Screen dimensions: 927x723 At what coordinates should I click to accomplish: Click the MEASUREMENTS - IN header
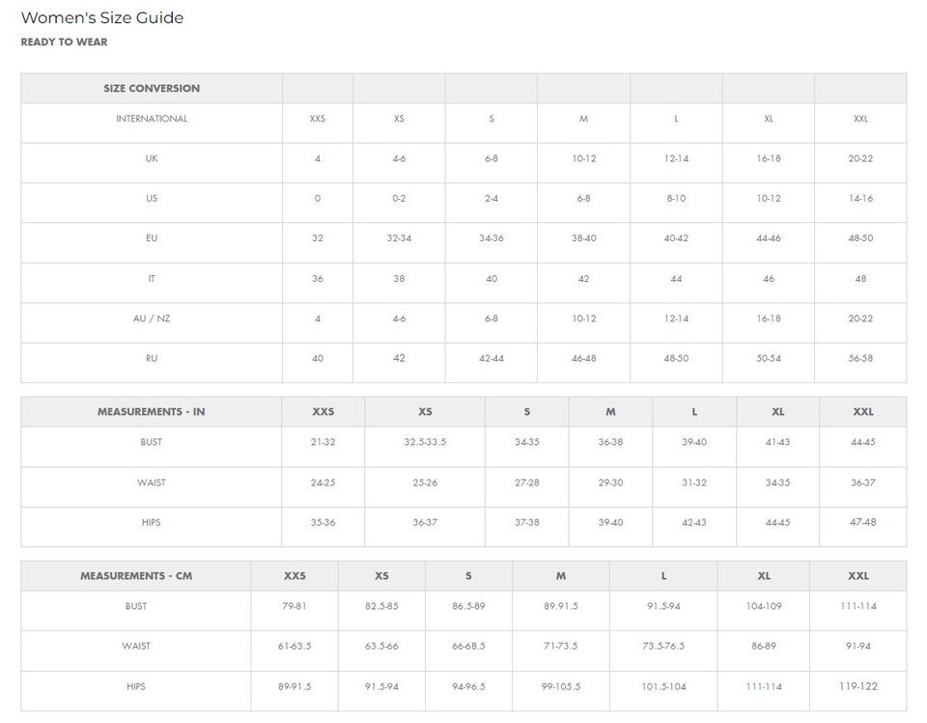(152, 411)
